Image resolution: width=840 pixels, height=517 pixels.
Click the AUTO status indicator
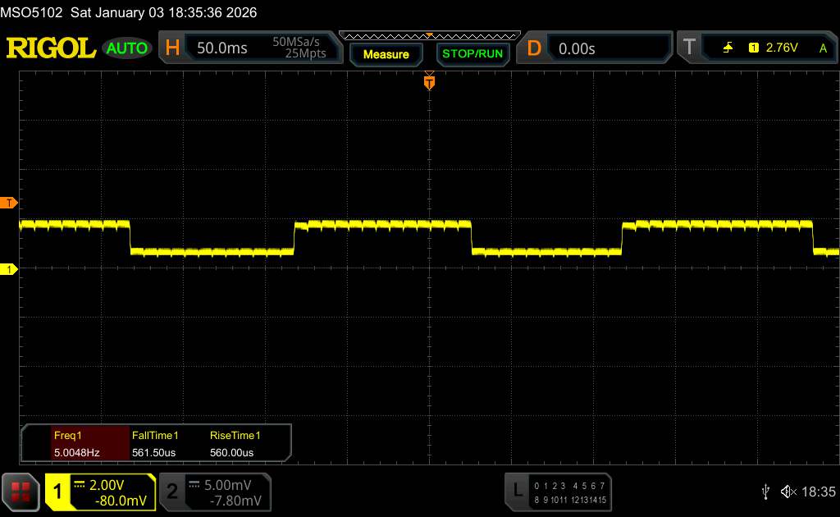(127, 48)
